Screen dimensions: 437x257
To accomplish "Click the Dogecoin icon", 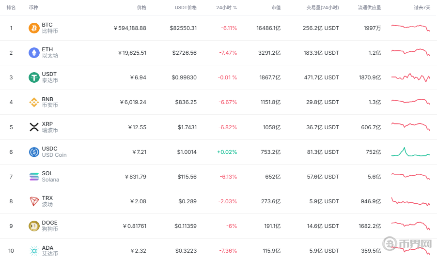I will (x=34, y=226).
